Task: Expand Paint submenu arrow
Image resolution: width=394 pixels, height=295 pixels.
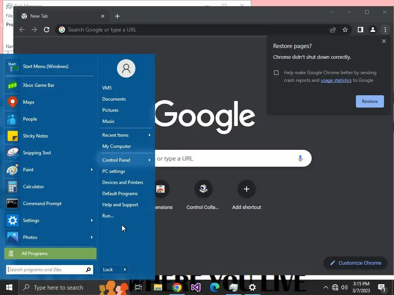Action: tap(92, 169)
